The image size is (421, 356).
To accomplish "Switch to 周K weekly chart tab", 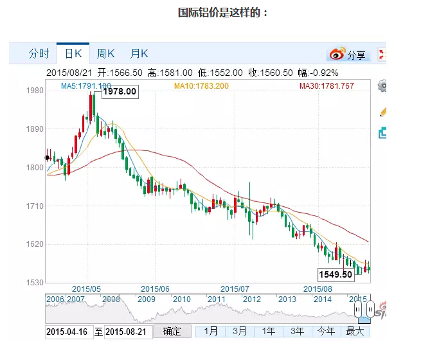I will pos(105,53).
